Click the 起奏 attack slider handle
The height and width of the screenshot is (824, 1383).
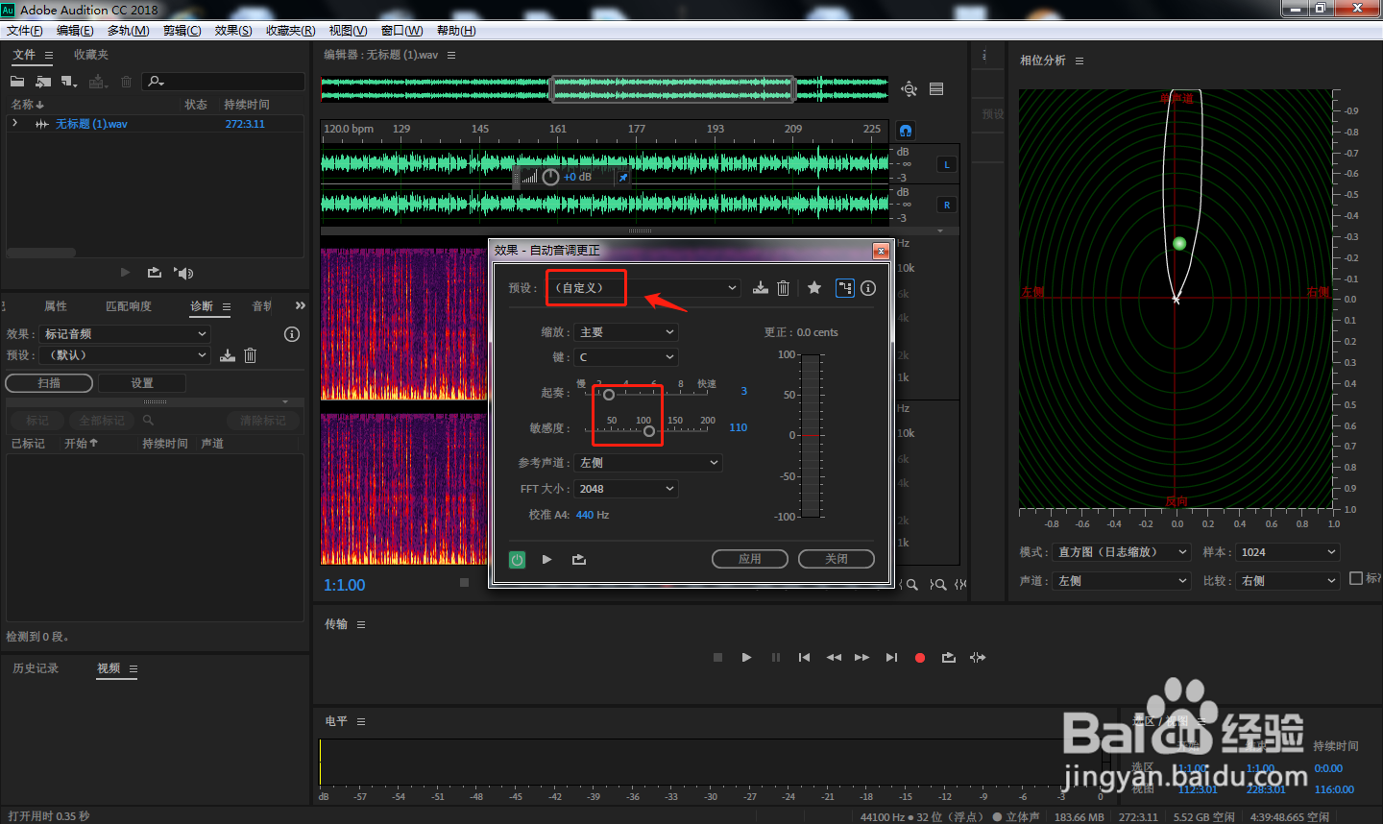tap(609, 395)
